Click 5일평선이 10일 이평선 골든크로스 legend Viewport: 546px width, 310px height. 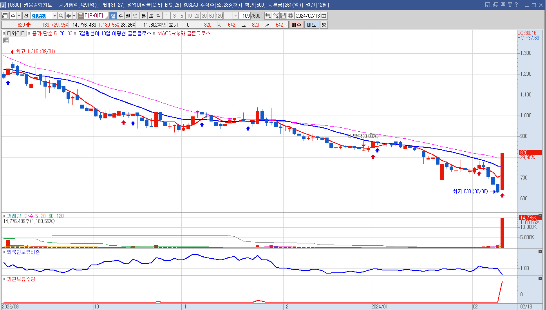pyautogui.click(x=115, y=34)
